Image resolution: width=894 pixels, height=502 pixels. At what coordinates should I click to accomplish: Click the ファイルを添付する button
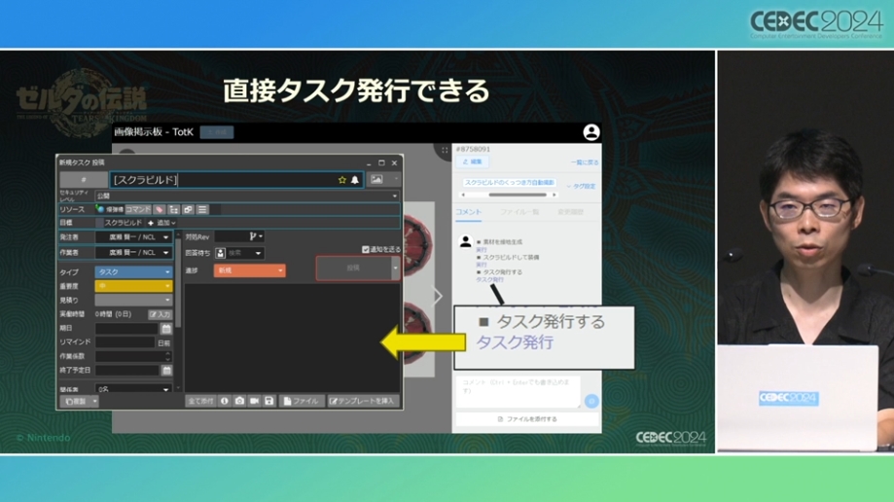coord(527,418)
